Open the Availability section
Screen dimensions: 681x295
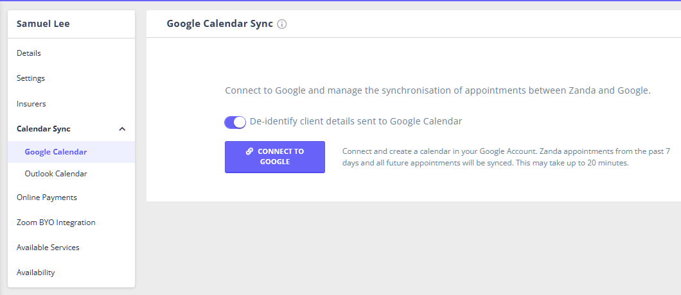[x=36, y=273]
